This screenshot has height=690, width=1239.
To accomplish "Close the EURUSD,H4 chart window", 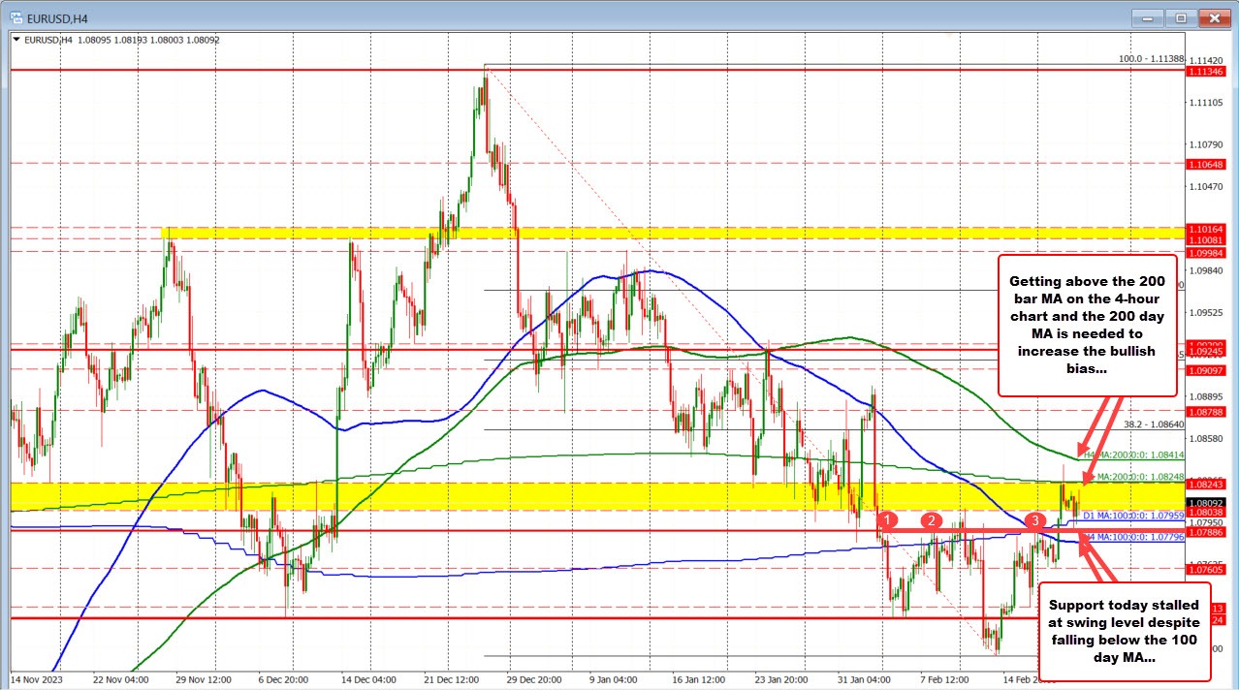I will point(1215,16).
